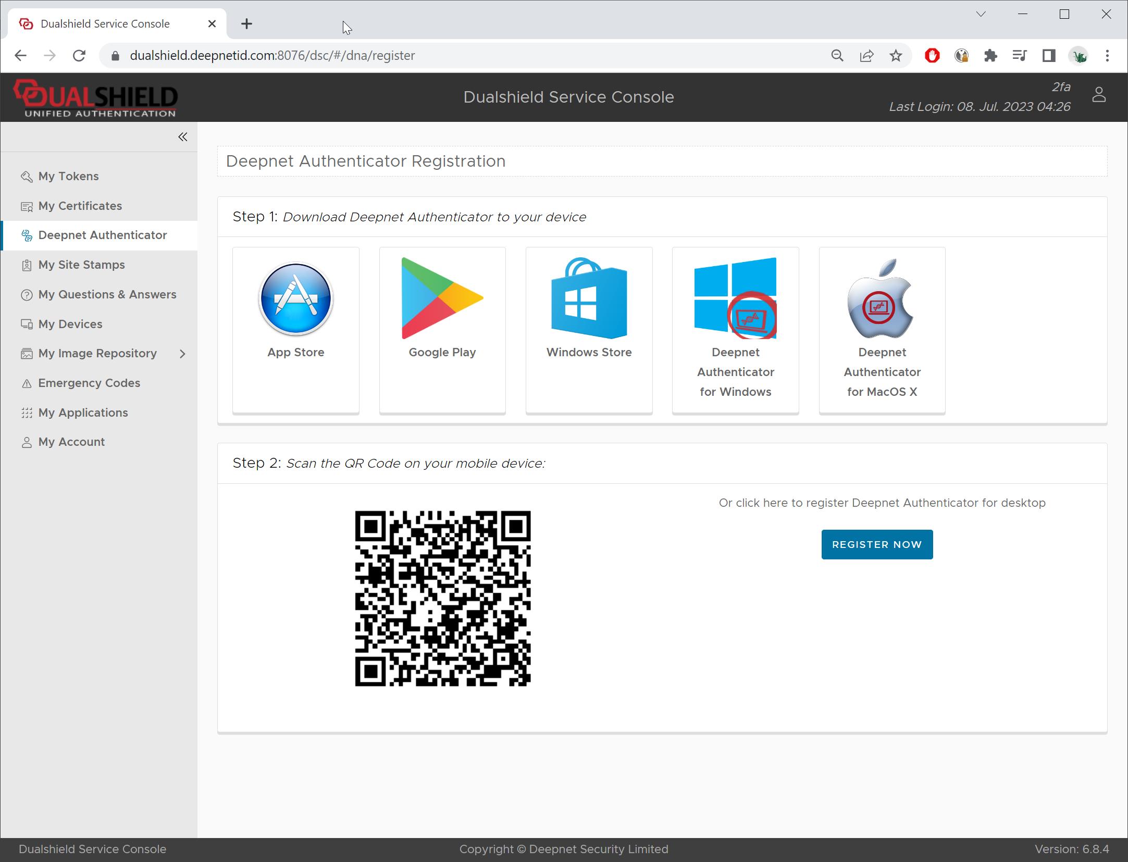Open the tab search dropdown arrow
1128x862 pixels.
pyautogui.click(x=981, y=14)
